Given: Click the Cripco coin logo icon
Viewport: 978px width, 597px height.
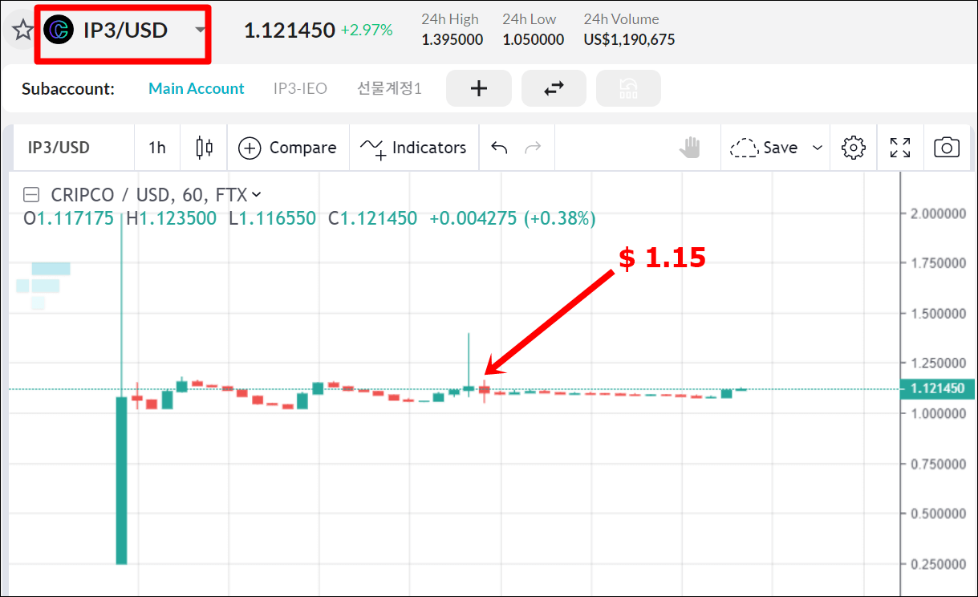Looking at the screenshot, I should (x=59, y=30).
